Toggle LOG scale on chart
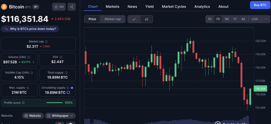 coord(255,19)
